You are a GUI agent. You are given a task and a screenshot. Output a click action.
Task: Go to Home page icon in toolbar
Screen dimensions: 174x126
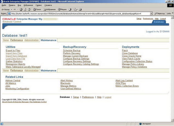(29, 10)
